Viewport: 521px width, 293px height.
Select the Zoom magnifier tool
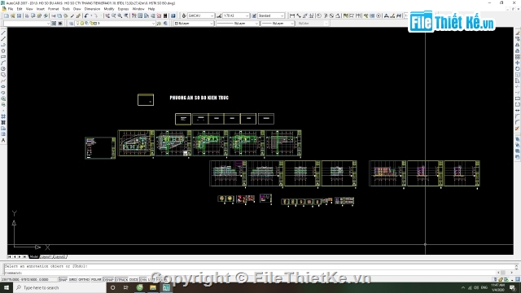click(x=120, y=15)
